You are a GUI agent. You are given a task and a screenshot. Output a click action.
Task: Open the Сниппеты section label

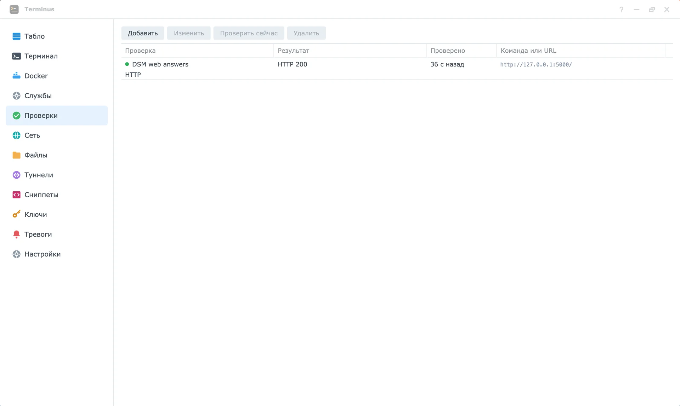click(41, 195)
